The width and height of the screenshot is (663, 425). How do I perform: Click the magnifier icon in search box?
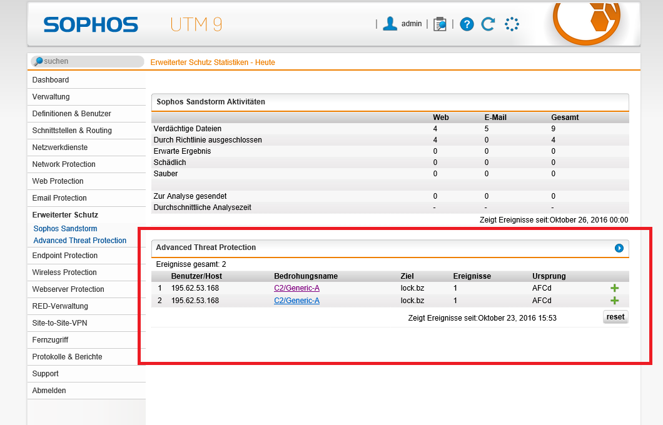38,61
